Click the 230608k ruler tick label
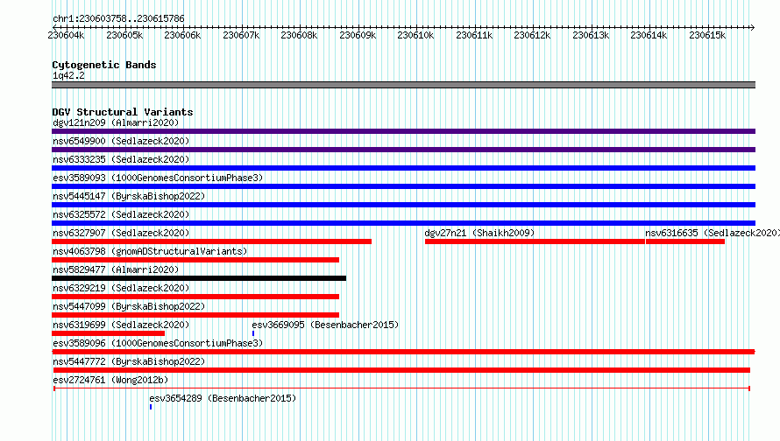This screenshot has height=441, width=780. click(299, 35)
